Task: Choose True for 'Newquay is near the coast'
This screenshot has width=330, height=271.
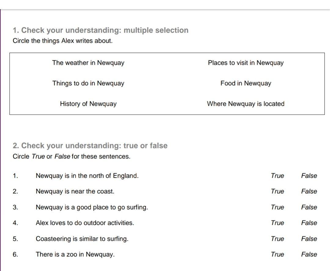Action: (277, 191)
